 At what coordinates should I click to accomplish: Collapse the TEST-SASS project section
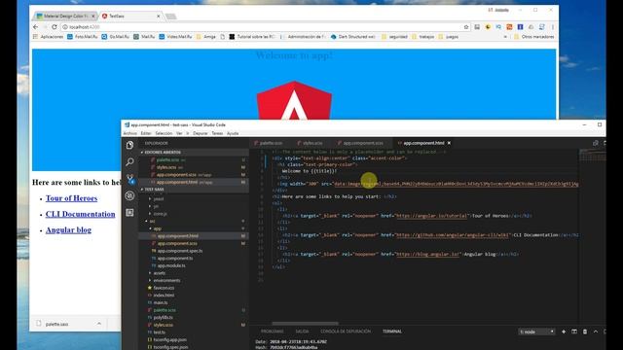(154, 190)
